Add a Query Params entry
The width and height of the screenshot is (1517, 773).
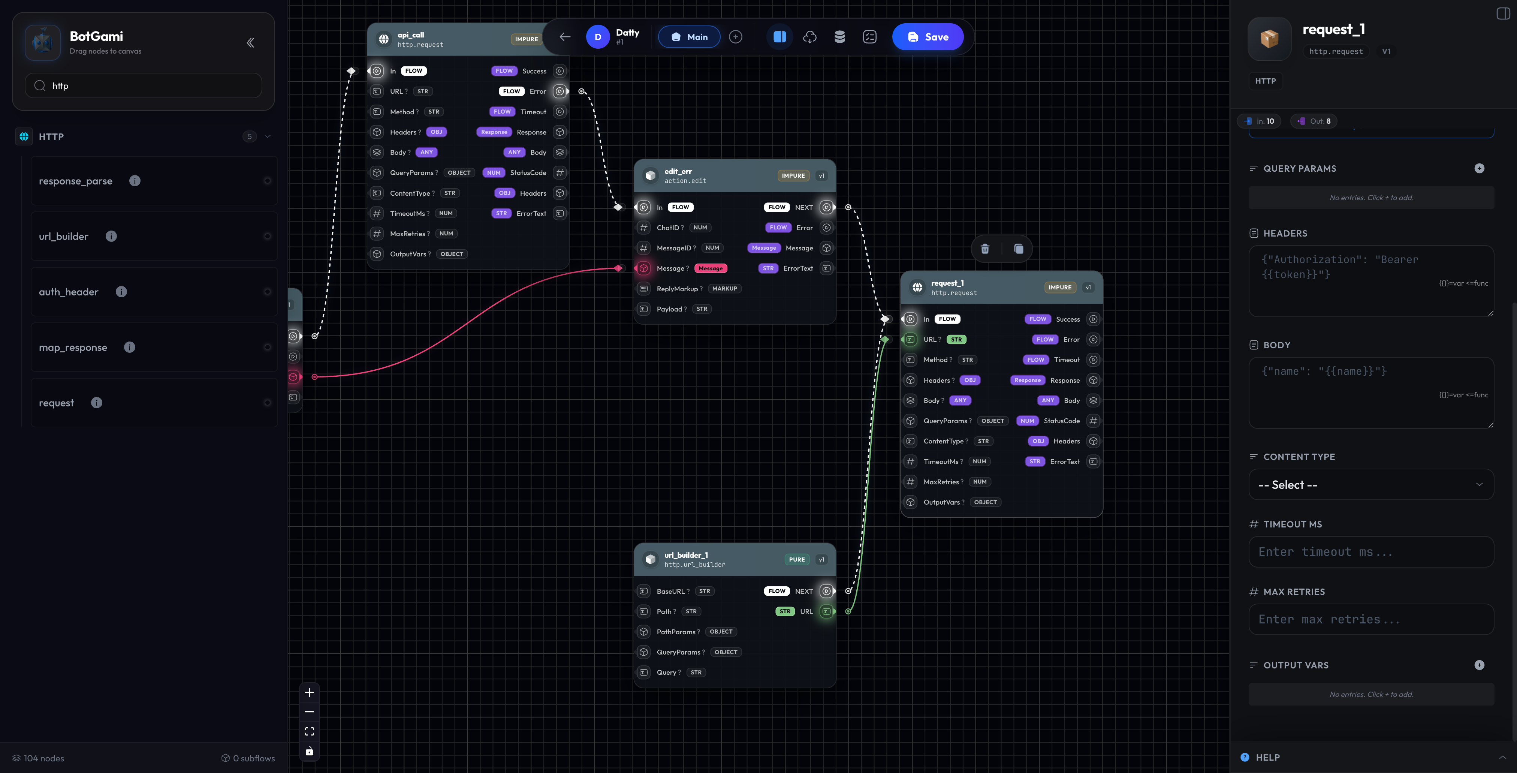[1479, 168]
